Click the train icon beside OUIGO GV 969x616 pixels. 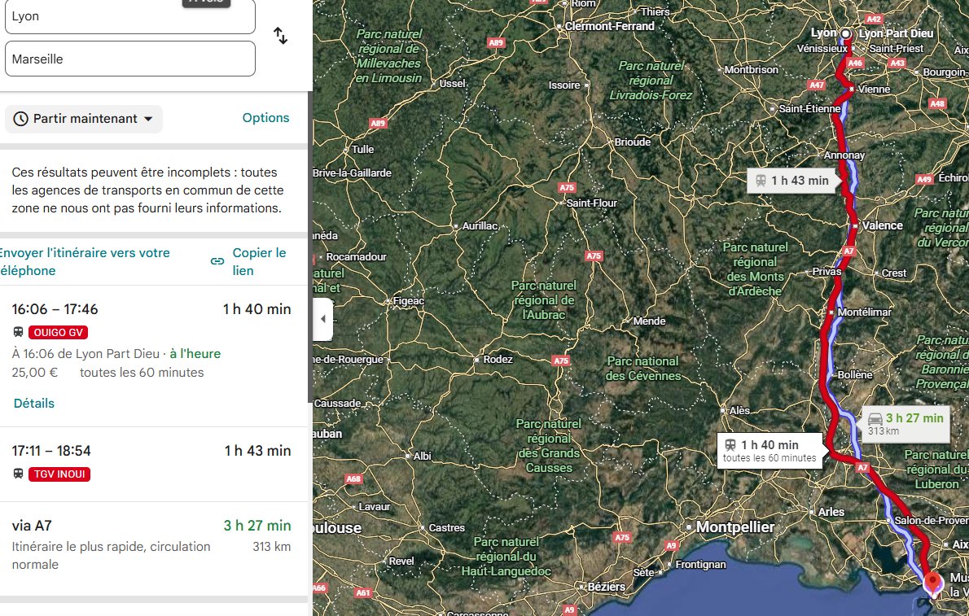[19, 332]
